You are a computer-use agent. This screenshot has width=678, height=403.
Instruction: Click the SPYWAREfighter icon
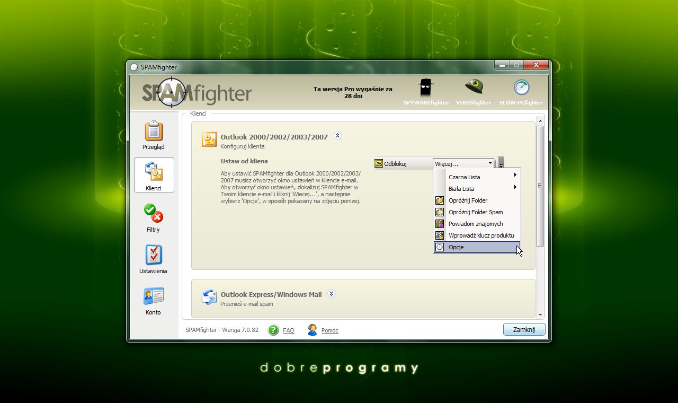[x=425, y=87]
